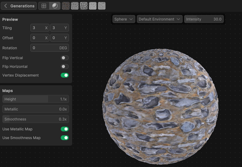This screenshot has width=242, height=167.
Task: Select the second texture map thumbnail
Action: [x=75, y=6]
